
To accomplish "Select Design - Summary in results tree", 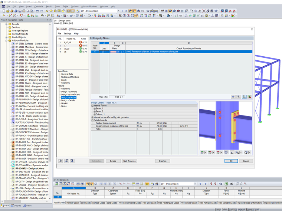I will click(x=69, y=91).
